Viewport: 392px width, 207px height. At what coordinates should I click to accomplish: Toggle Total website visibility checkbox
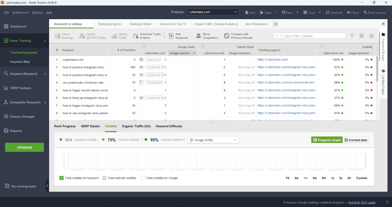coord(104,178)
